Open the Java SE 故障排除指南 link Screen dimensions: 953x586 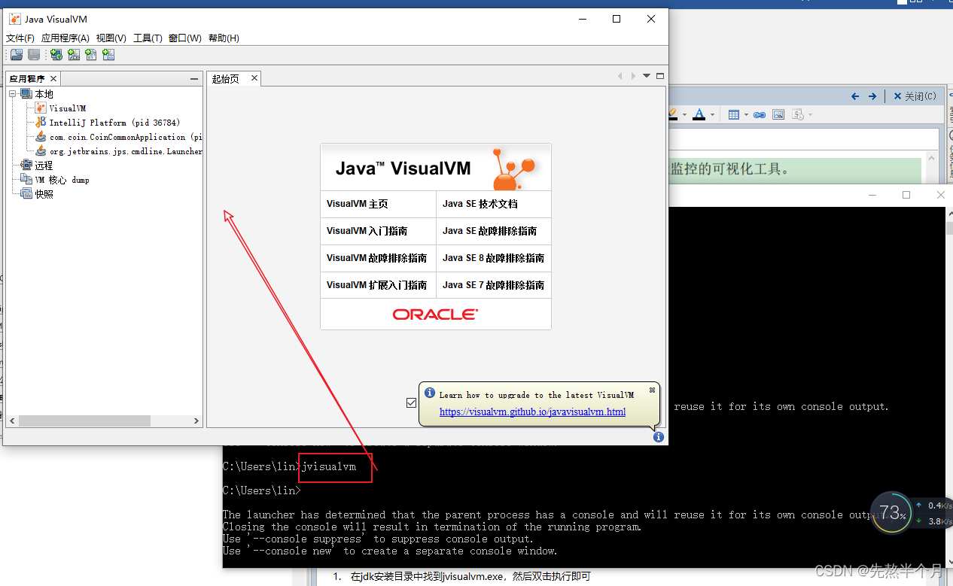490,231
